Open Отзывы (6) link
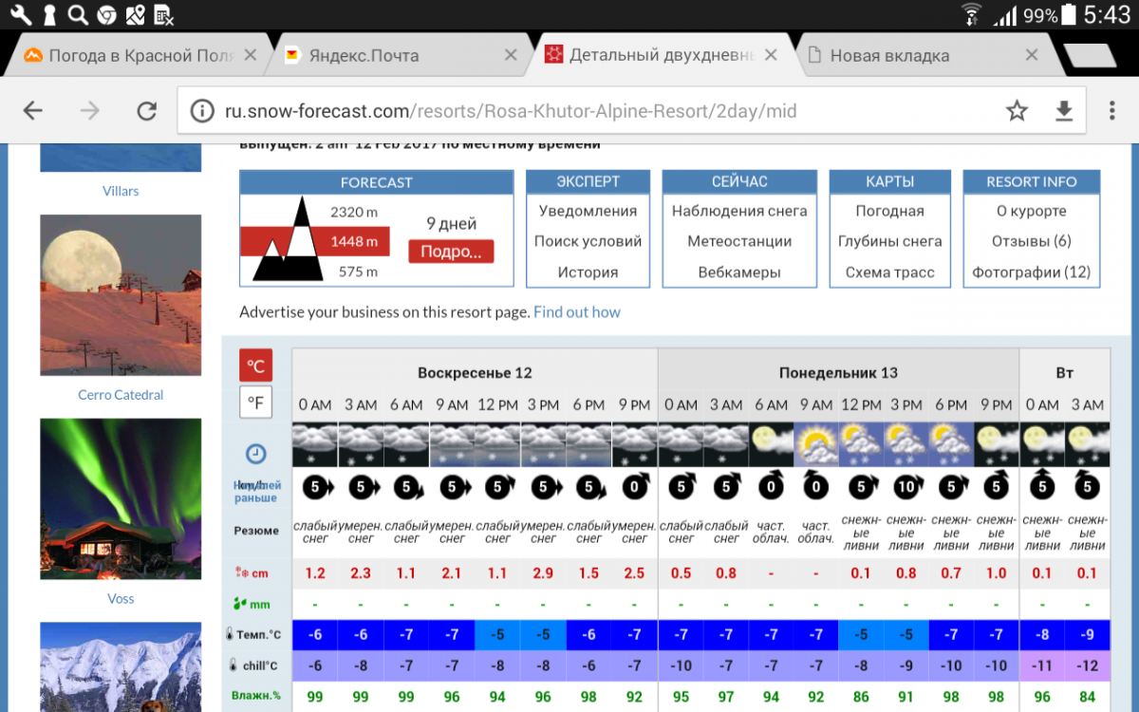The image size is (1139, 712). click(x=1032, y=241)
